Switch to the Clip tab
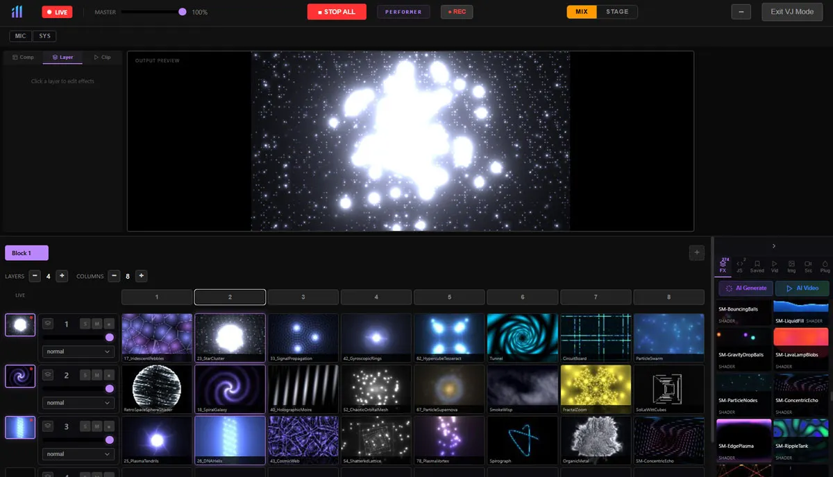833x477 pixels. [x=103, y=57]
